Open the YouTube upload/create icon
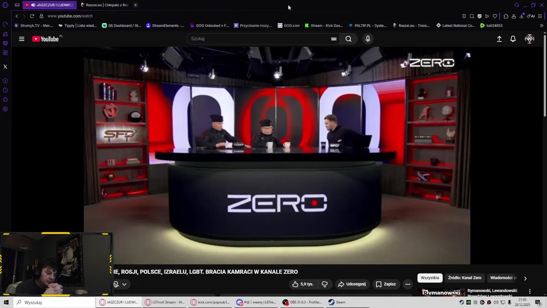Image resolution: width=547 pixels, height=308 pixels. pos(499,39)
